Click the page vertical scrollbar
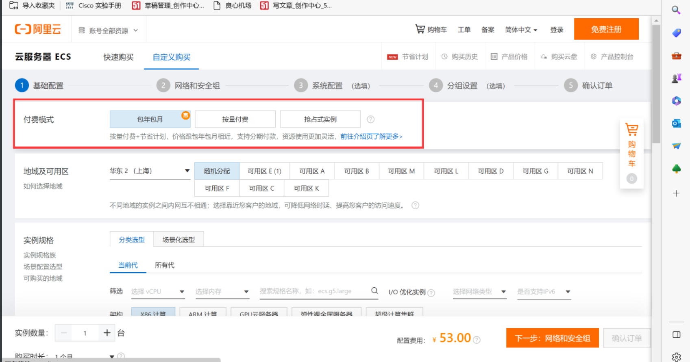Screen dimensions: 690x362 (656, 83)
